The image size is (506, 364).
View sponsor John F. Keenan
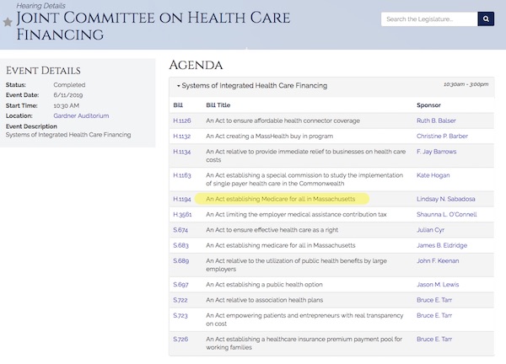coord(438,261)
